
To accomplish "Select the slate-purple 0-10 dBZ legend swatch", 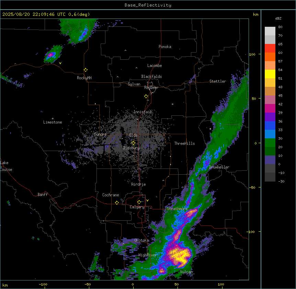I will click(270, 160).
